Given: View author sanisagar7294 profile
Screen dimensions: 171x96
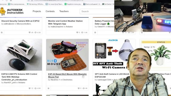Looking at the screenshot, I should [x=104, y=80].
